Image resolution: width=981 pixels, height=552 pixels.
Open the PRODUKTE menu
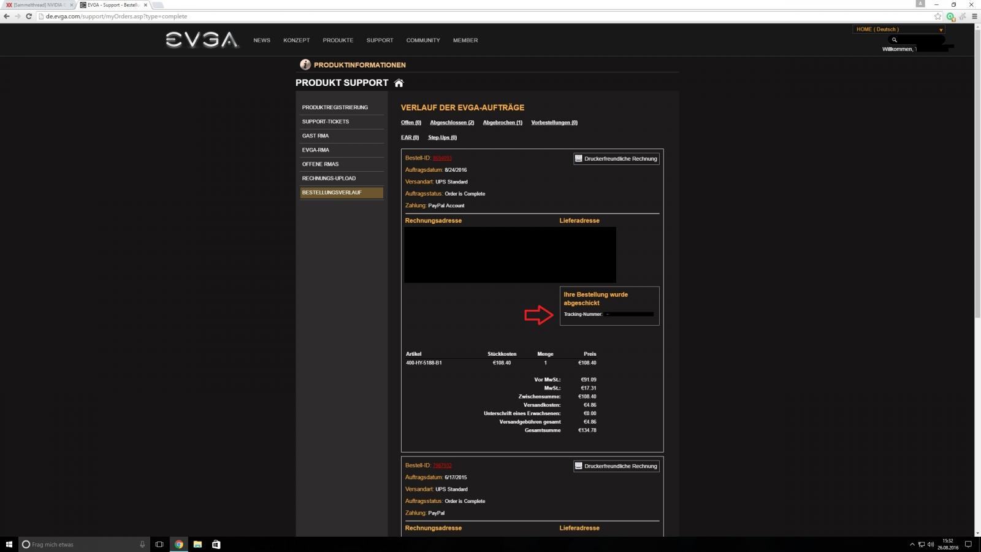click(x=338, y=40)
